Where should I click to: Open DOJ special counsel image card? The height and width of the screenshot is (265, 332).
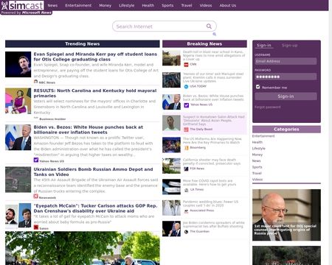286,215
